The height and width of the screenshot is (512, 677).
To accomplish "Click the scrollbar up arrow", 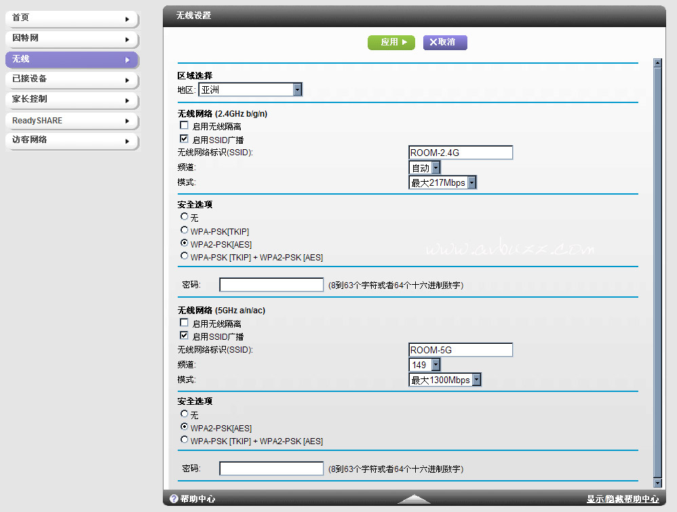I will tap(657, 63).
